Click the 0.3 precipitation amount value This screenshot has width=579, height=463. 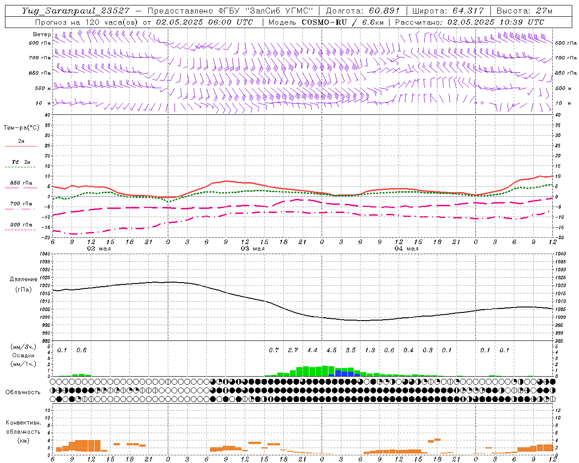tap(427, 350)
